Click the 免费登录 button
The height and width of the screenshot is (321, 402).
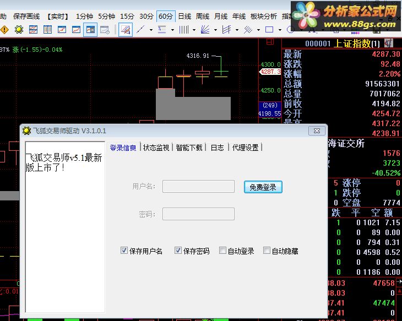click(263, 187)
